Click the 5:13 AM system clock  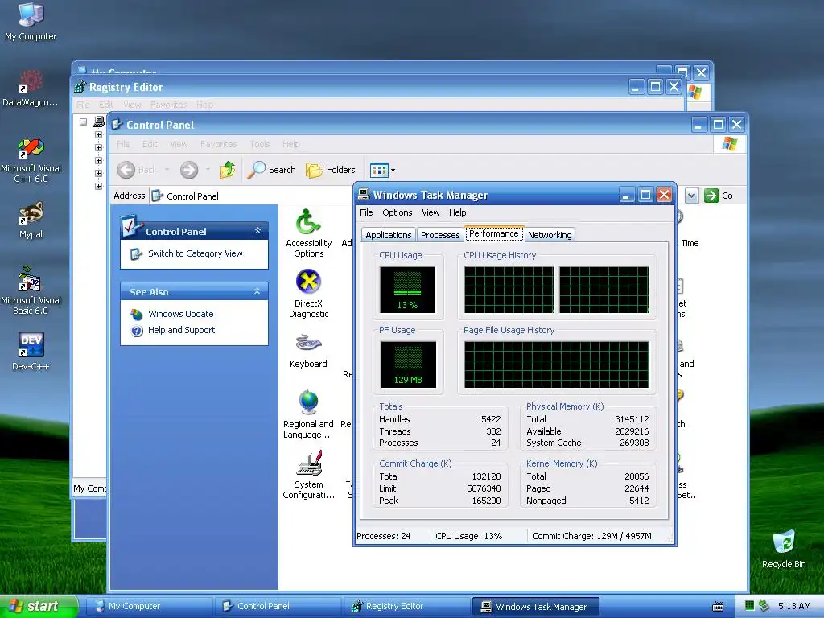(794, 606)
